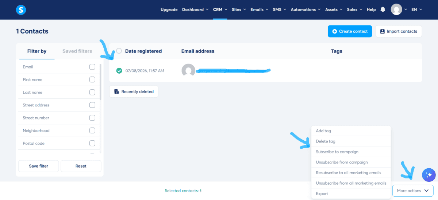Switch to the Filter by tab
This screenshot has height=200, width=438.
point(37,51)
